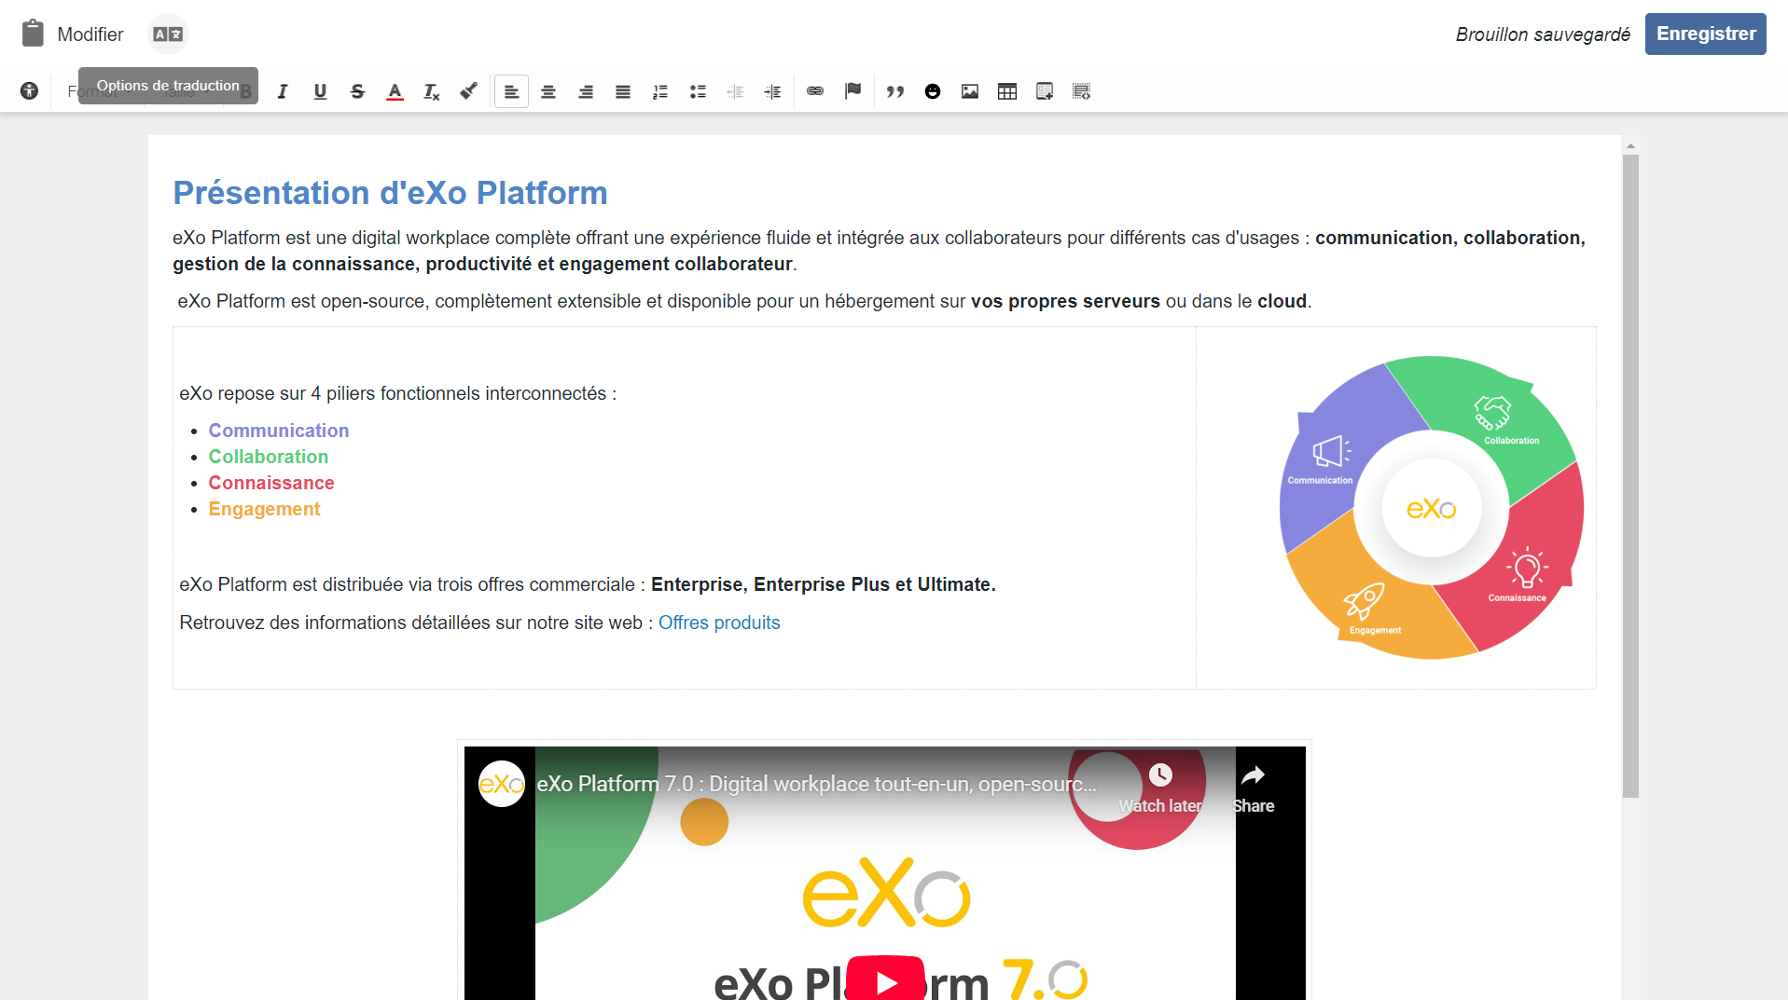Viewport: 1788px width, 1000px height.
Task: Insert a block quote
Action: click(x=895, y=91)
